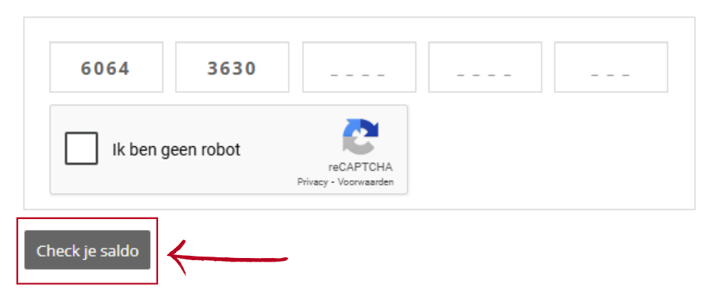Click the light blue segment of reCAPTCHA logo
Image resolution: width=720 pixels, height=307 pixels.
tap(351, 128)
